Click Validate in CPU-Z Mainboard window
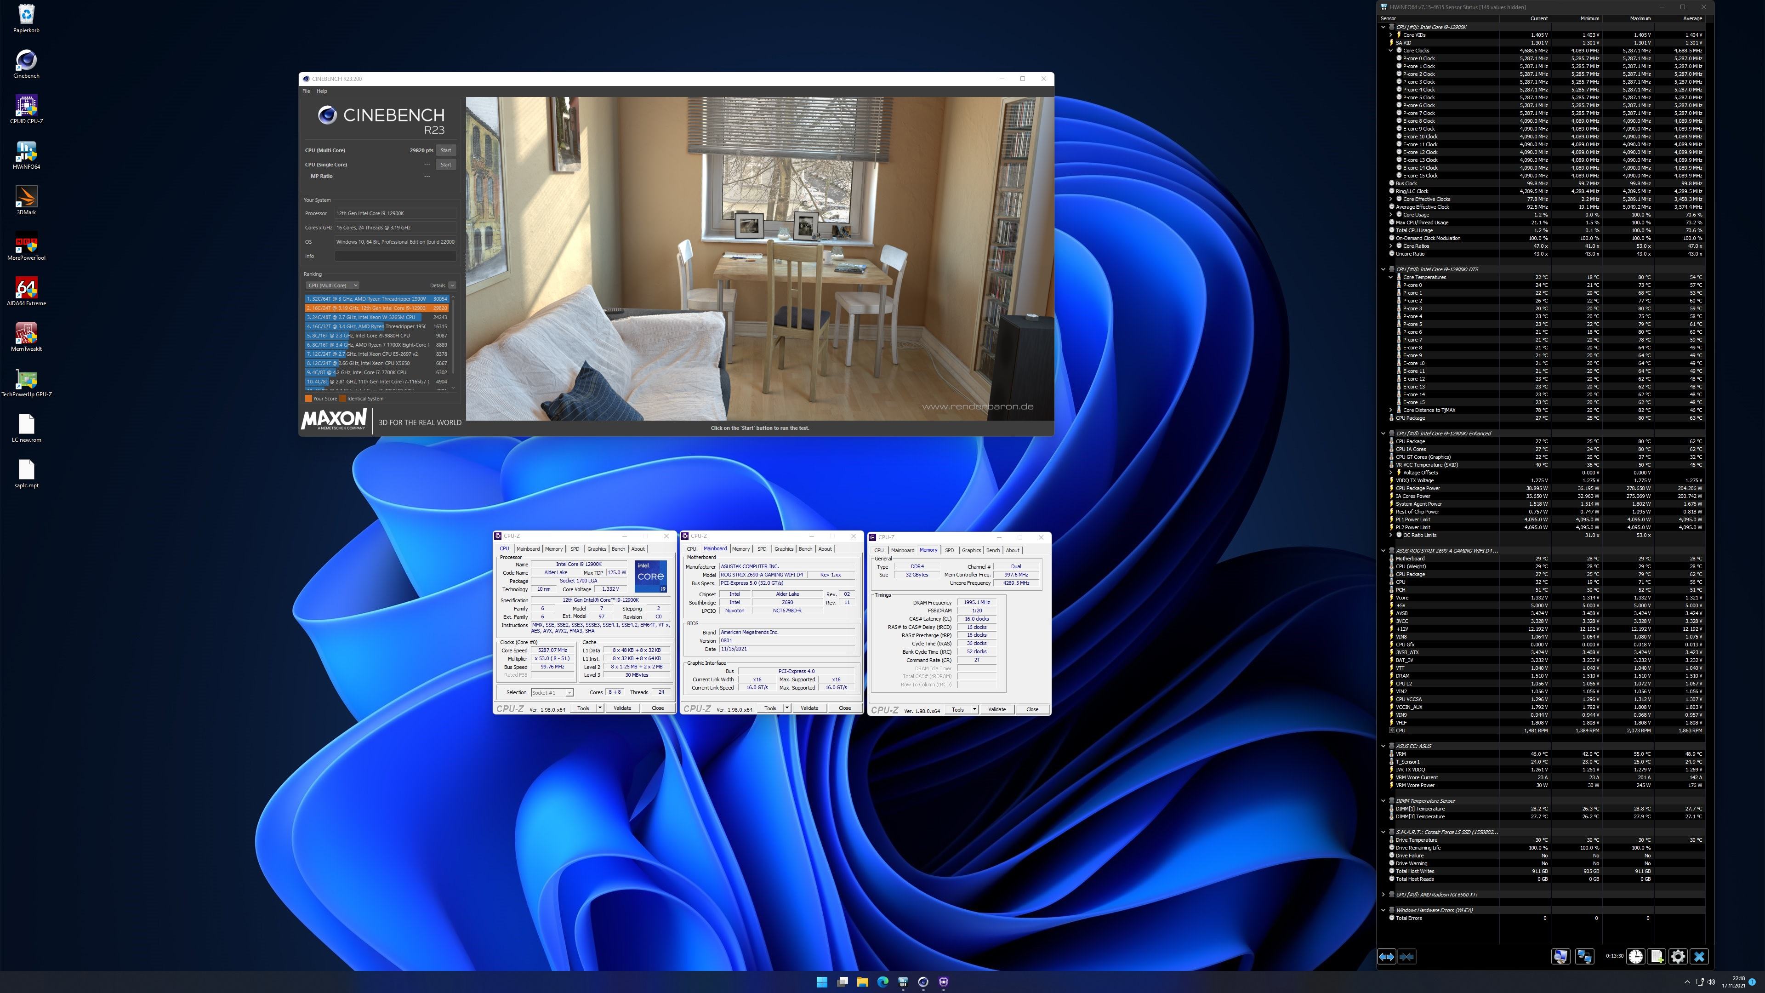This screenshot has width=1765, height=993. (809, 708)
